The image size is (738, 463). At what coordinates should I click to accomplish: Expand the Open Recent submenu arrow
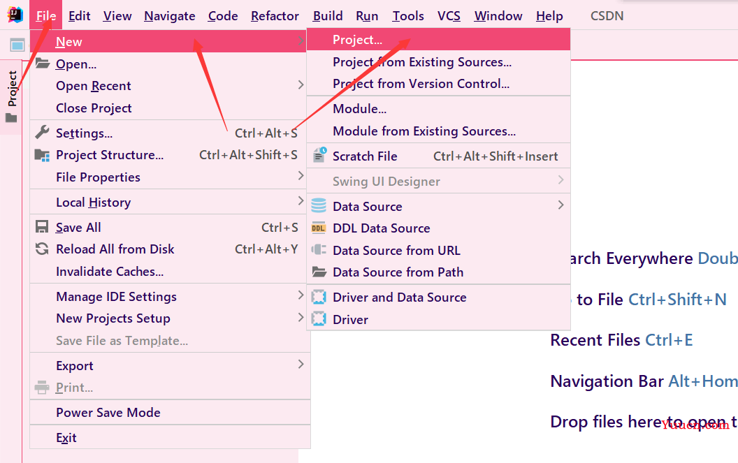[x=301, y=85]
